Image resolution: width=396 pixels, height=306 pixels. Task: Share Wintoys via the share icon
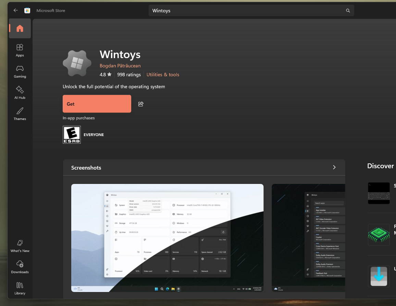pos(141,104)
